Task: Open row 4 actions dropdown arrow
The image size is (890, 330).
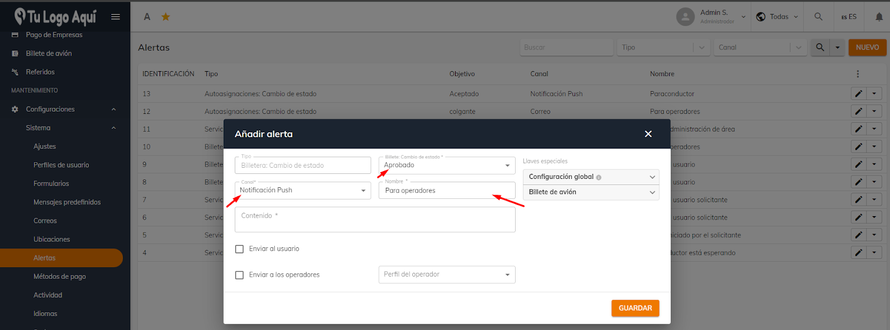Action: [x=874, y=253]
